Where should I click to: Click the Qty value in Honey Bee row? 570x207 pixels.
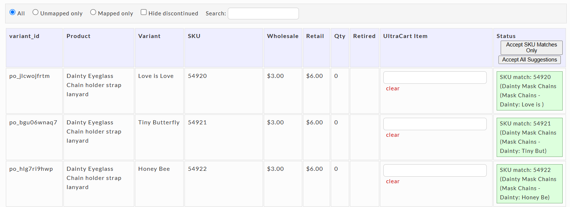click(x=336, y=169)
